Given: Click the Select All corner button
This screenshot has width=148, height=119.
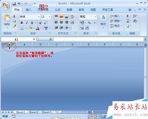Looking at the screenshot, I should tap(9, 44).
